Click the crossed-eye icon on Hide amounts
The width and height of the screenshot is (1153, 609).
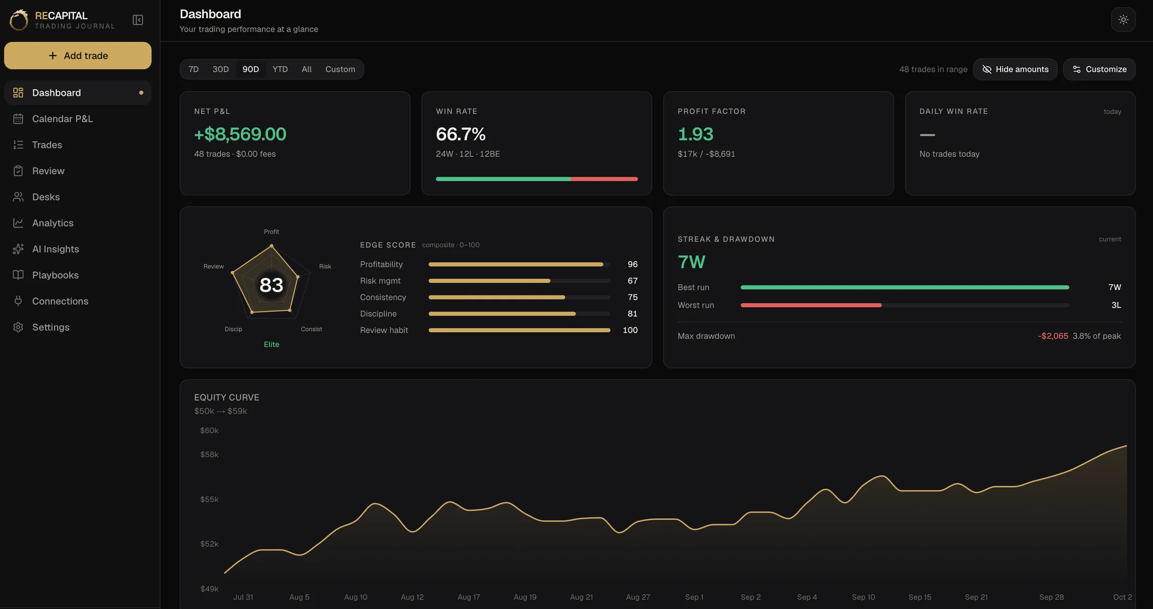(x=987, y=69)
